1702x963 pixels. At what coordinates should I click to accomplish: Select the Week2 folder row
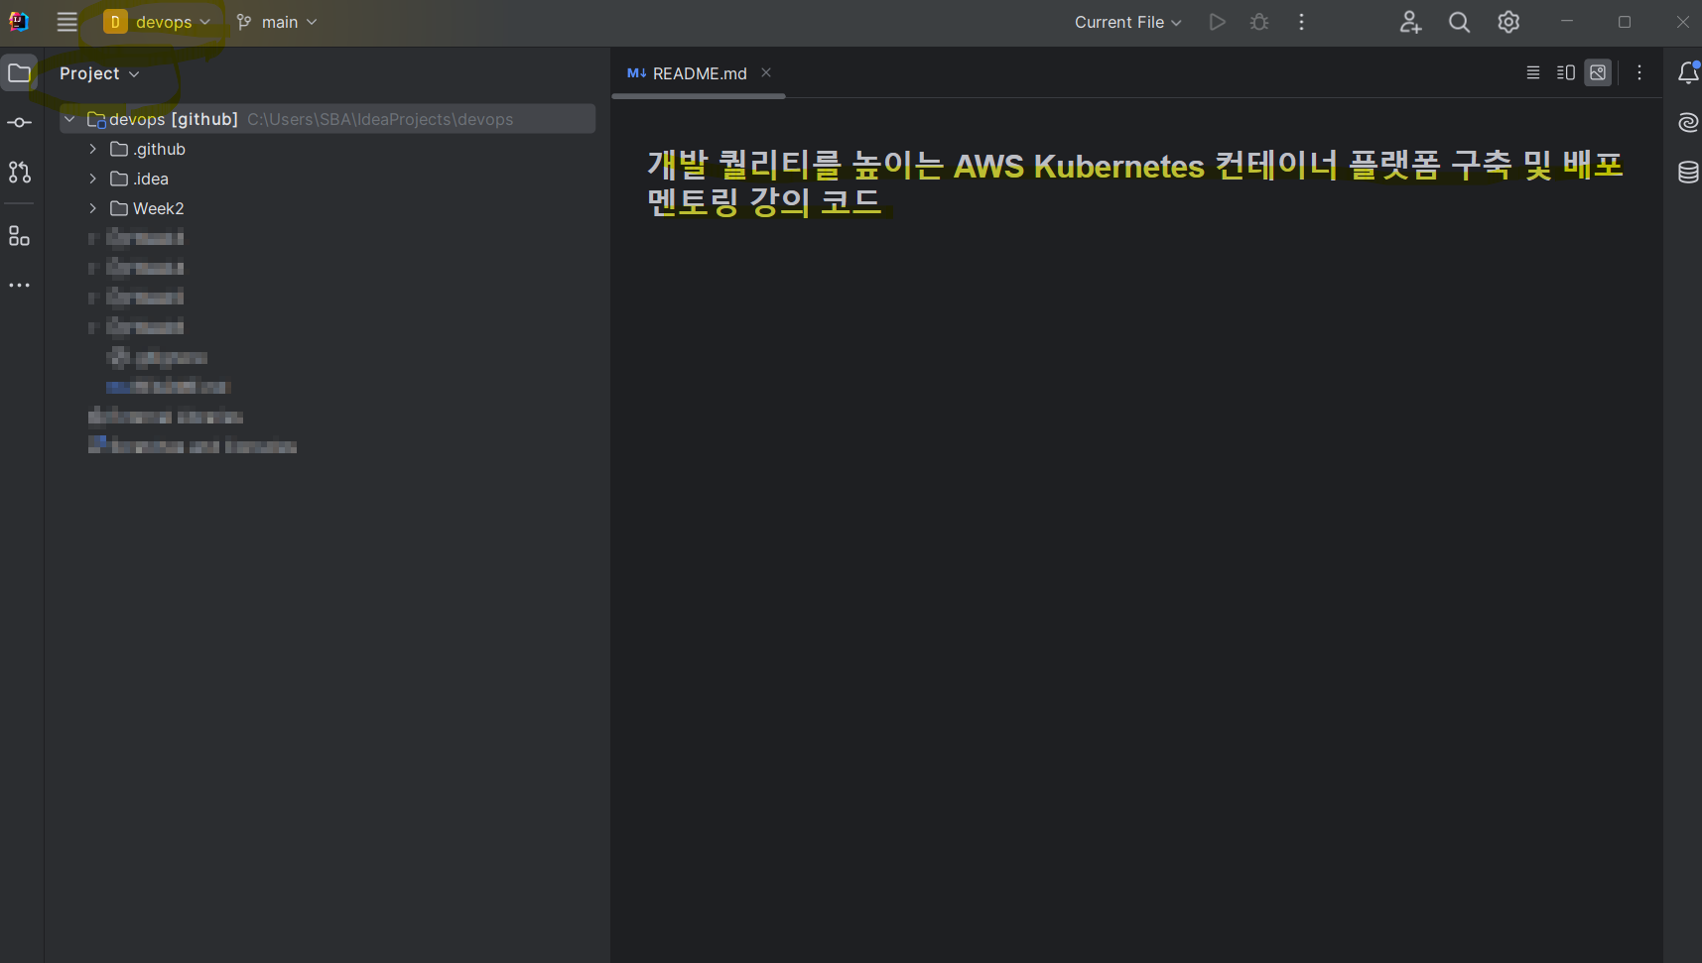tap(327, 208)
